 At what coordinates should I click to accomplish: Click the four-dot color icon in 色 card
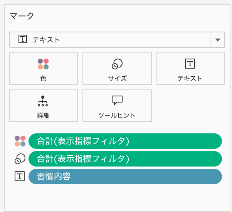pos(43,64)
